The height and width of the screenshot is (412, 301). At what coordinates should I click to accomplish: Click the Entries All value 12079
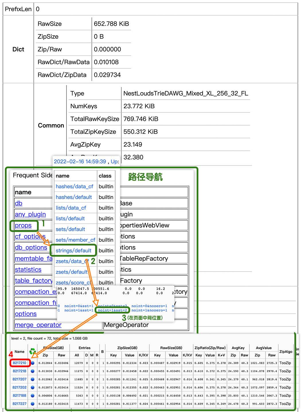(79, 363)
